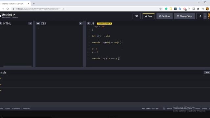Open the Change View menu
The image size is (210, 118).
[184, 16]
